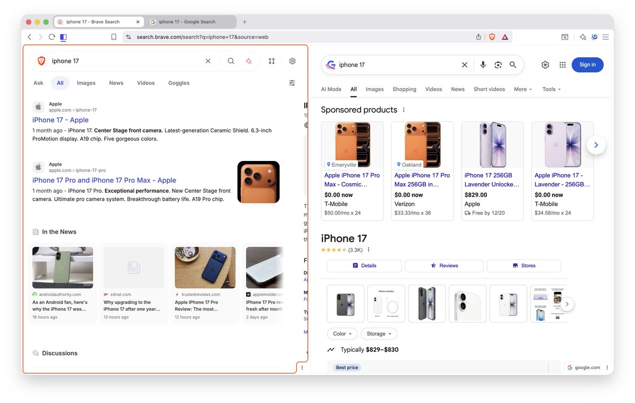Open the Brave Shields lion icon
This screenshot has height=403, width=635.
pyautogui.click(x=492, y=37)
